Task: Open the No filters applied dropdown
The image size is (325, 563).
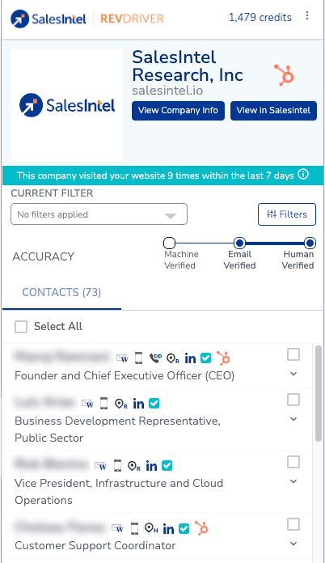Action: click(x=99, y=214)
